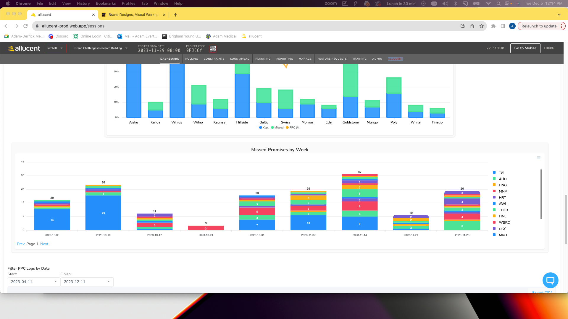Open the chat support bubble
This screenshot has width=568, height=319.
(x=550, y=280)
